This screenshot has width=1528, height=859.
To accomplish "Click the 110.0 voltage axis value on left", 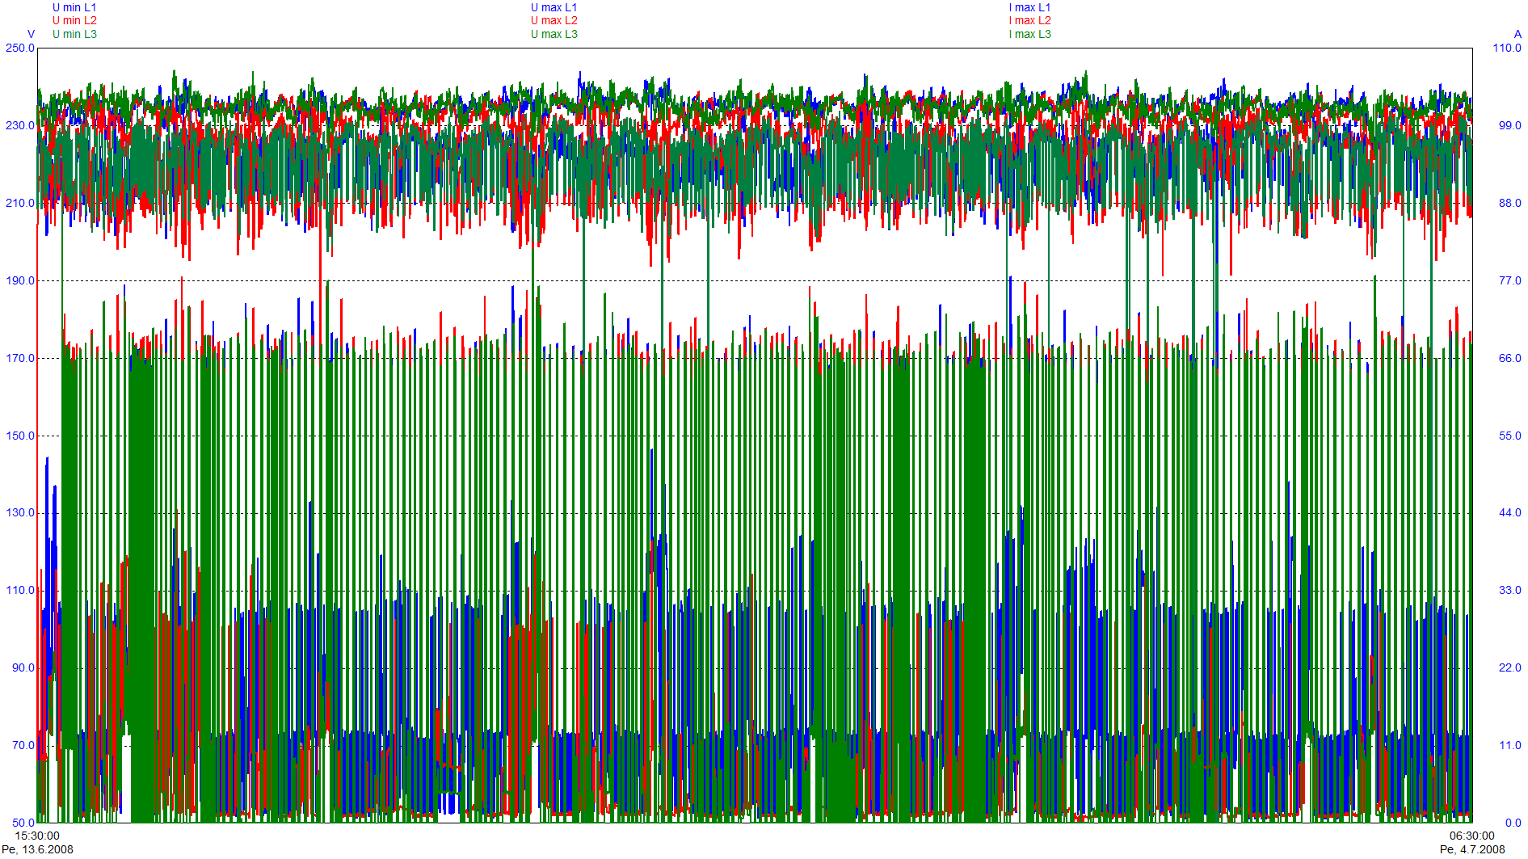I will point(20,590).
